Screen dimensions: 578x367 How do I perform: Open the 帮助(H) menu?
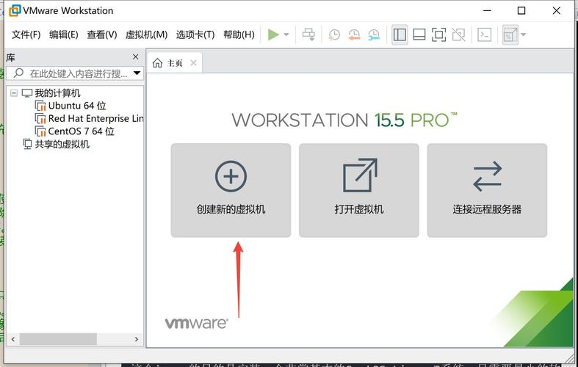239,34
